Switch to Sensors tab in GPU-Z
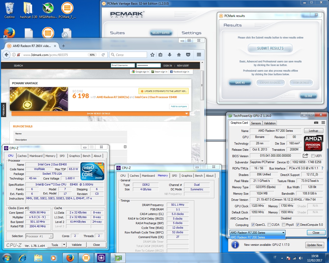The image size is (329, 263). coord(256,123)
